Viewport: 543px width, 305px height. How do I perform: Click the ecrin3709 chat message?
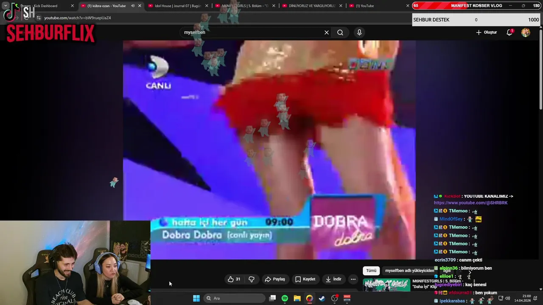tap(458, 260)
